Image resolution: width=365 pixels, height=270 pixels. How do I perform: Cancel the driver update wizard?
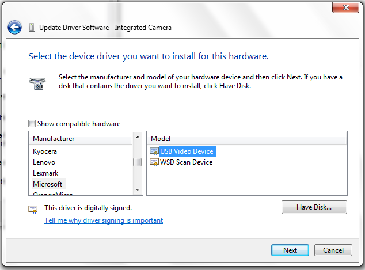click(x=333, y=250)
